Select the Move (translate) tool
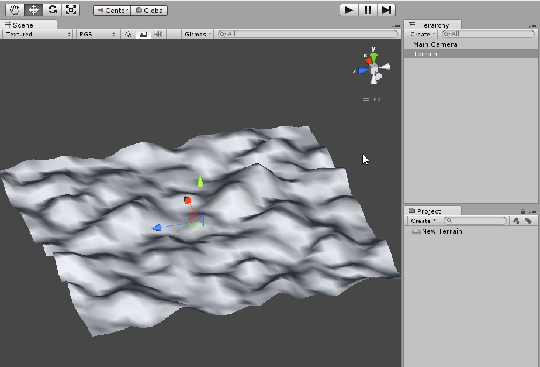 coord(34,10)
